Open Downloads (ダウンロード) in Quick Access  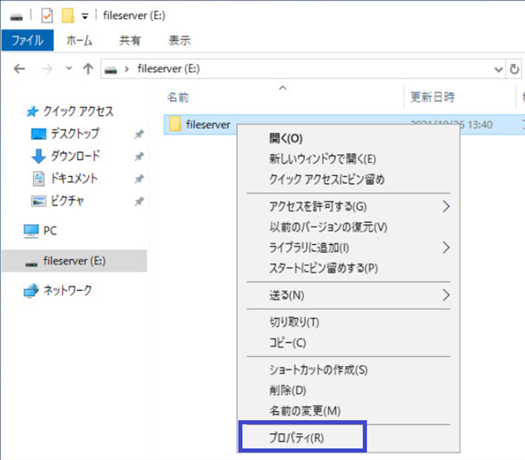74,156
